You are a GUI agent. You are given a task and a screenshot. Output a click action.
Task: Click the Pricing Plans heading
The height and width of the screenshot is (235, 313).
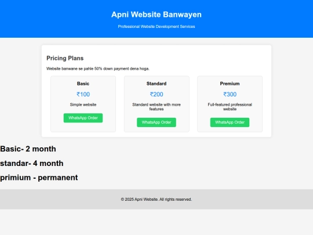point(65,58)
